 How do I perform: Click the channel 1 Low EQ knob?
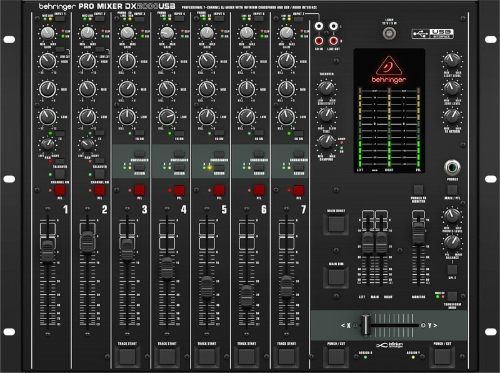click(47, 117)
